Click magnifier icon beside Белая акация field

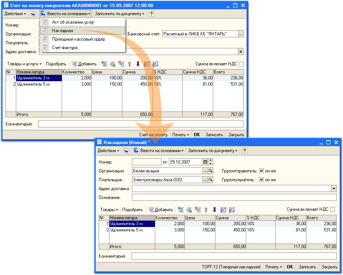[x=211, y=171]
